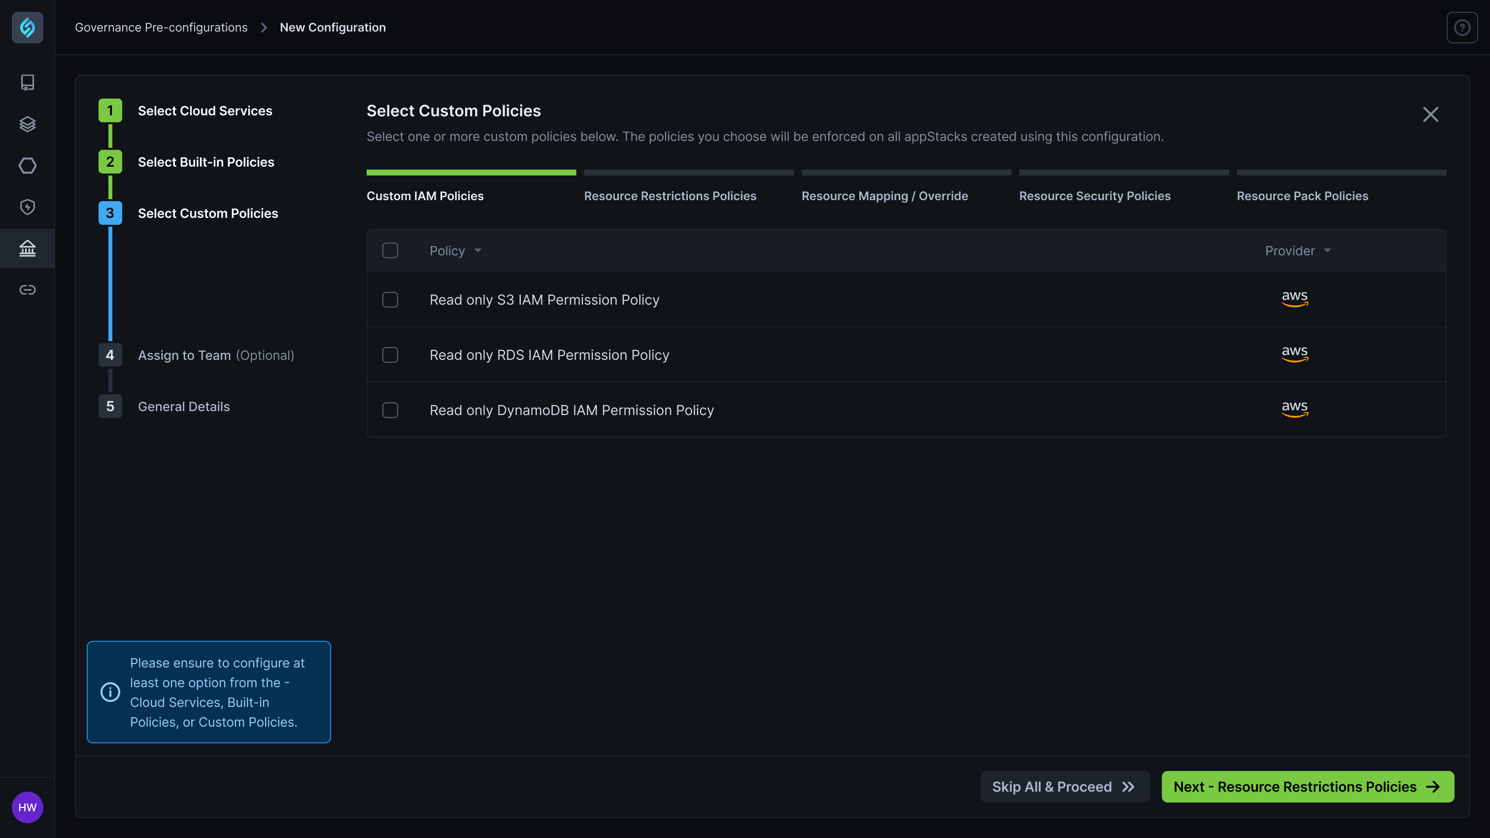
Task: Click AWS logo for S3 policy row
Action: 1294,299
